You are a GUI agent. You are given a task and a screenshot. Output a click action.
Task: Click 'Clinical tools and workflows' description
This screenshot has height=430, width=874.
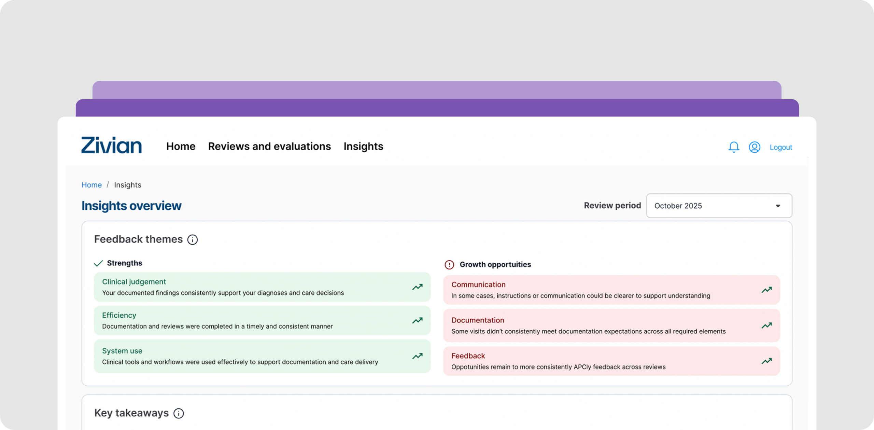point(240,362)
